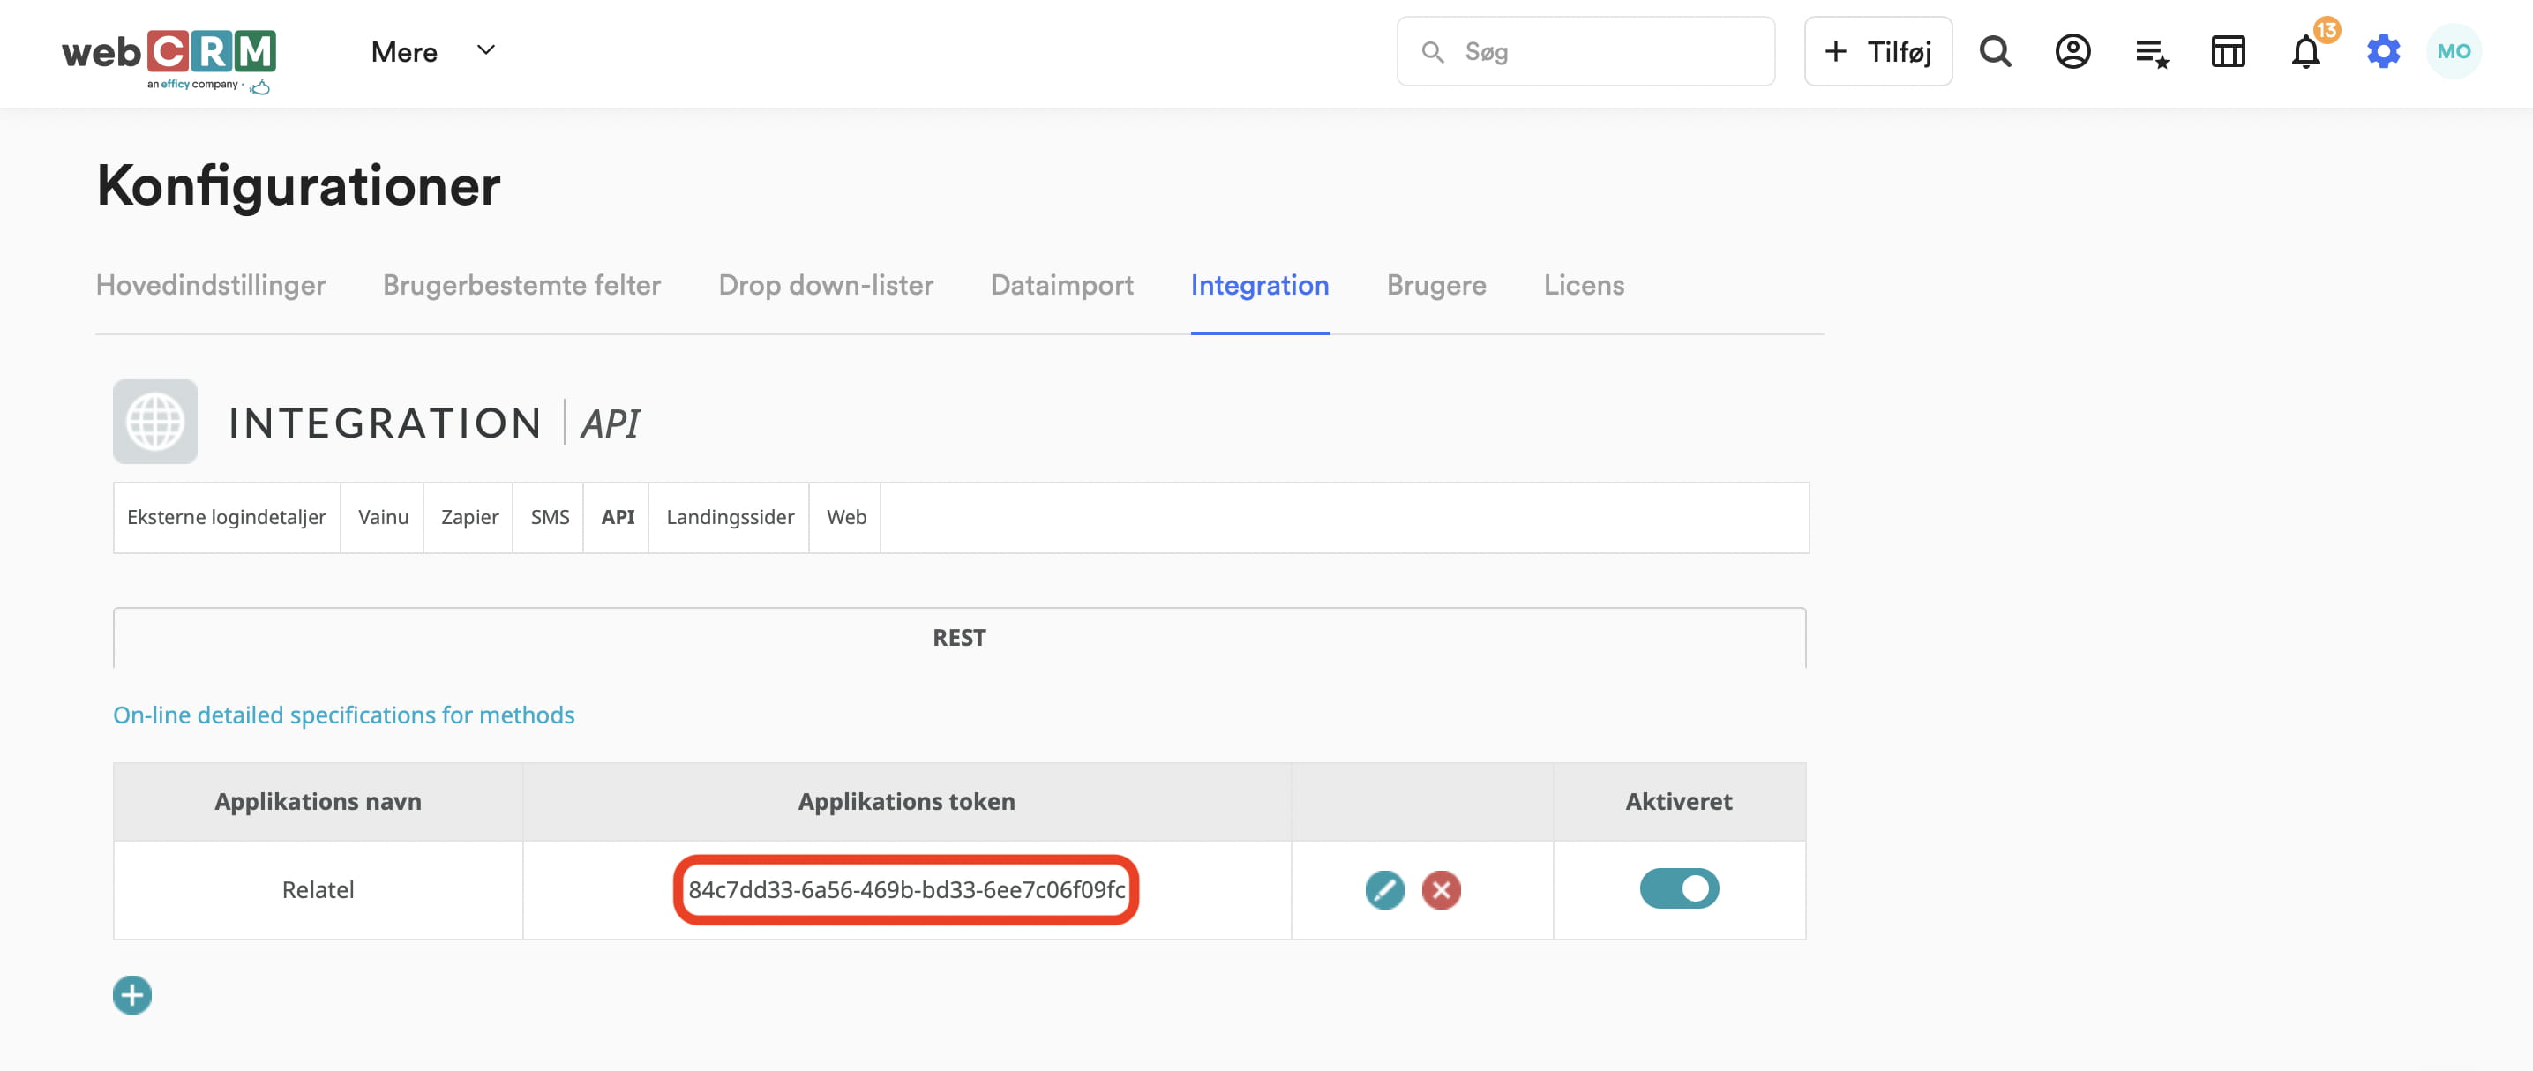The width and height of the screenshot is (2533, 1071).
Task: Click the magnifier search icon in header
Action: (x=1994, y=51)
